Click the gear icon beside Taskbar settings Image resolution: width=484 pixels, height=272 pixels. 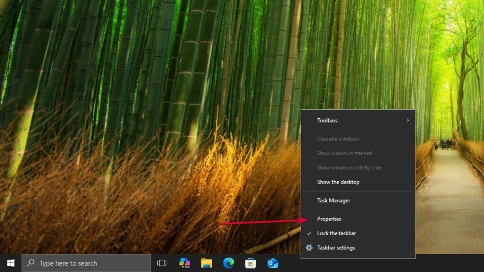[309, 247]
